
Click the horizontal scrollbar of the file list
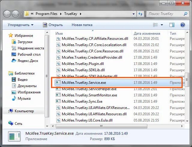pyautogui.click(x=101, y=126)
